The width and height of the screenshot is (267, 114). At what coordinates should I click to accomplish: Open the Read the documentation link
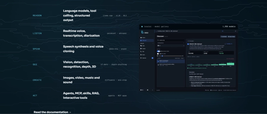tap(53, 112)
